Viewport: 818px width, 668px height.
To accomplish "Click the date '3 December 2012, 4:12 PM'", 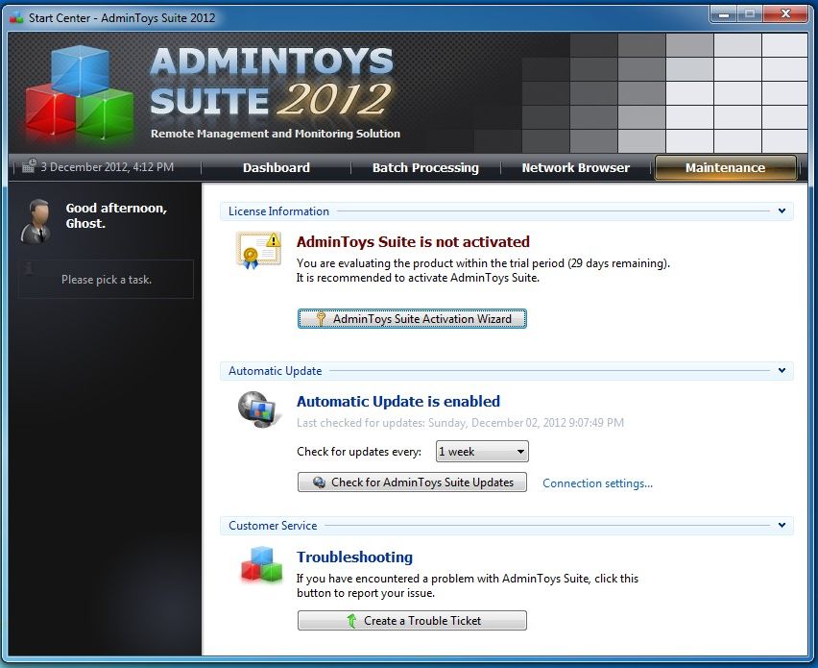I will click(x=108, y=167).
